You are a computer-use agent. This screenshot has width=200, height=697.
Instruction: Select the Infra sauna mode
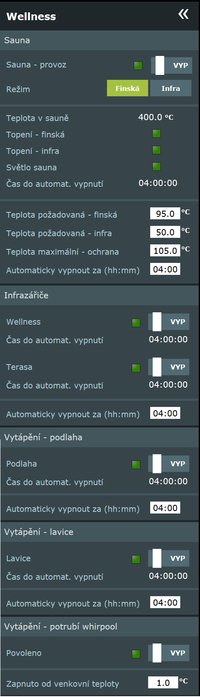[171, 88]
